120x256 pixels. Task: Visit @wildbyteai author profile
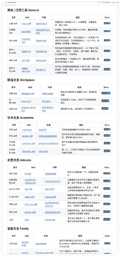41,51
